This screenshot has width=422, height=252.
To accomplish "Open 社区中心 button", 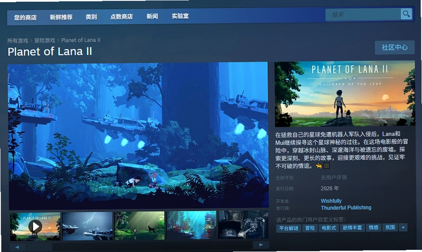I will pyautogui.click(x=395, y=47).
